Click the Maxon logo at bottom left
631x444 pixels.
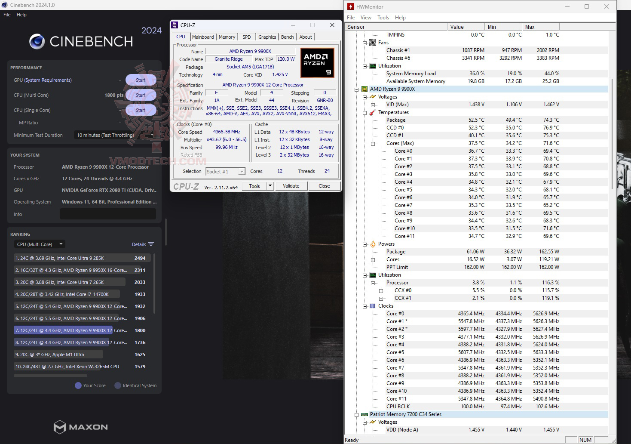click(x=80, y=427)
